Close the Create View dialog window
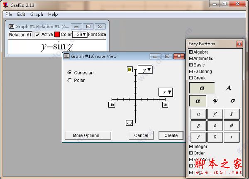Screen dimensions: 249x179 [179, 56]
